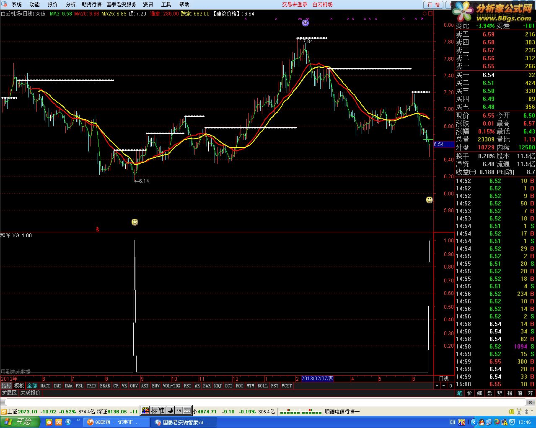Open the 资讯 menu

[148, 5]
